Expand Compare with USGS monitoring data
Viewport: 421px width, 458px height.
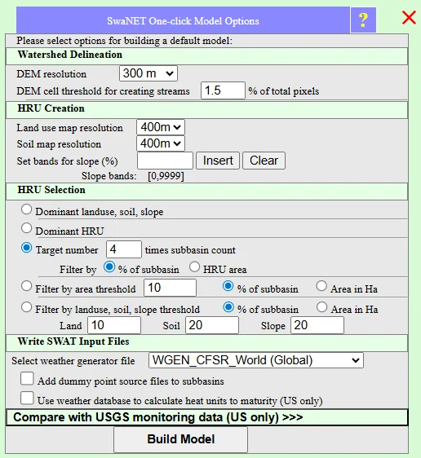click(x=207, y=417)
